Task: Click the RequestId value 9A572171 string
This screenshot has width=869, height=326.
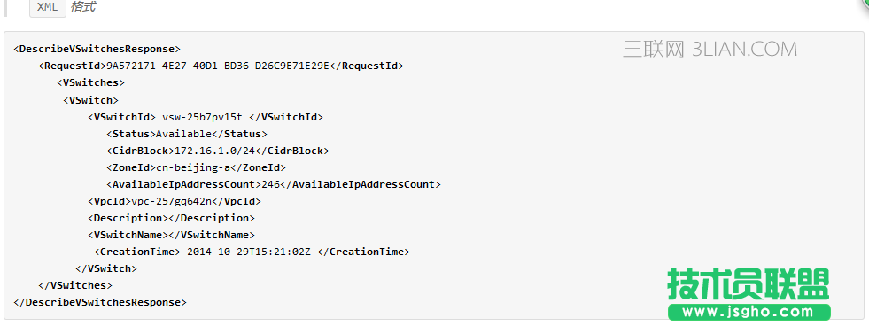Action: (218, 66)
